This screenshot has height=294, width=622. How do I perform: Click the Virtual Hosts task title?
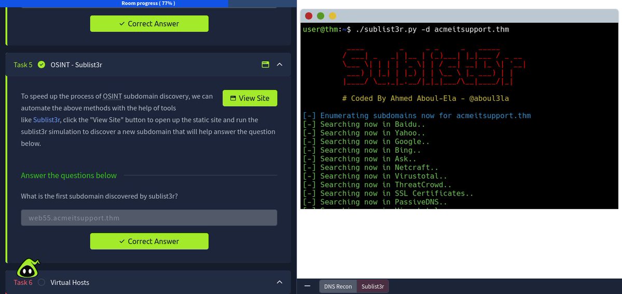[70, 282]
